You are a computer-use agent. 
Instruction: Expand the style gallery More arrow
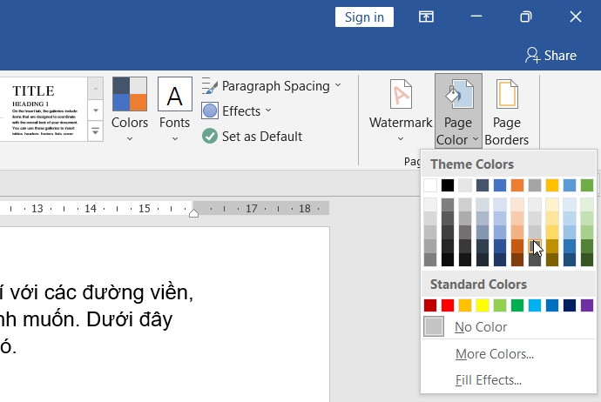click(96, 131)
